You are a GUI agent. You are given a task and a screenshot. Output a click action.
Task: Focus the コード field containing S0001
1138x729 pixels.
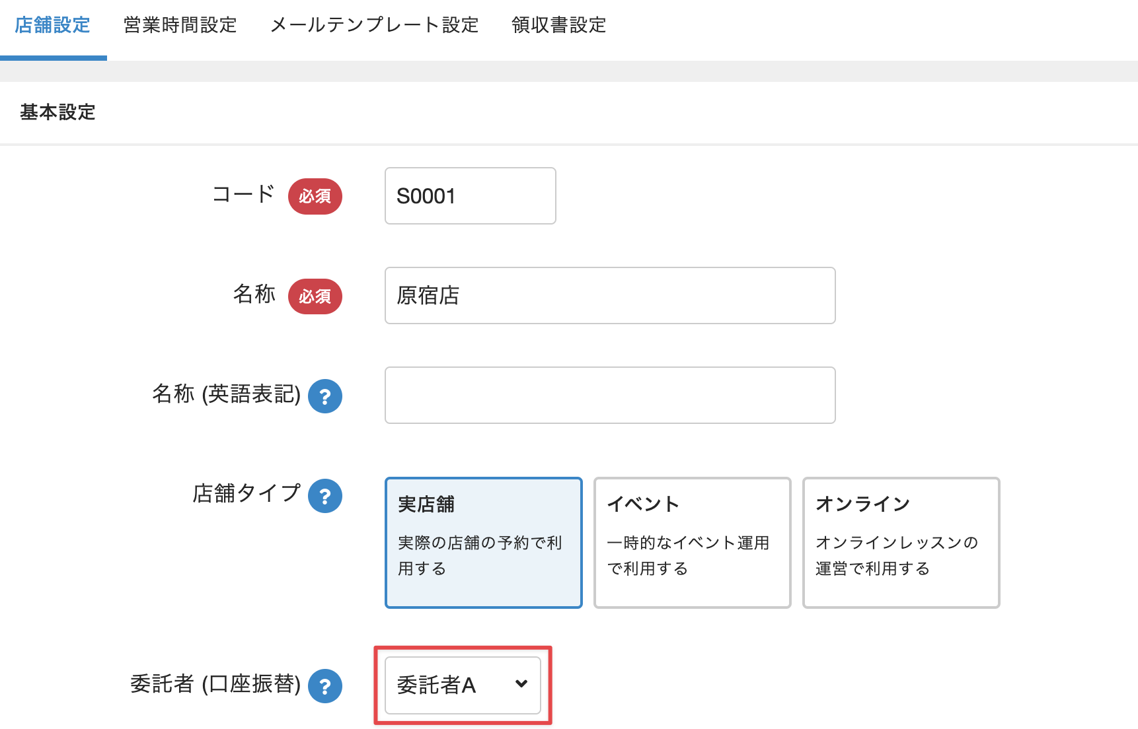[470, 196]
